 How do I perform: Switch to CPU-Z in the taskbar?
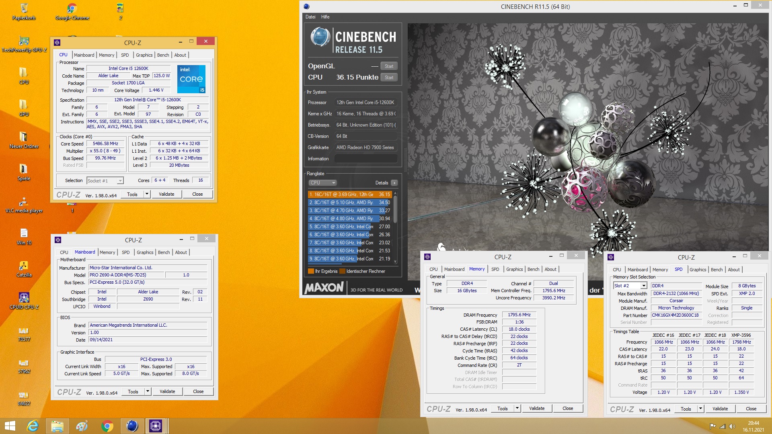[156, 426]
